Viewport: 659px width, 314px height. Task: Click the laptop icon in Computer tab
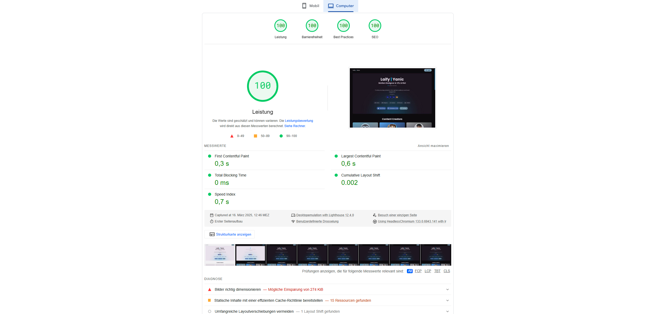pos(331,6)
